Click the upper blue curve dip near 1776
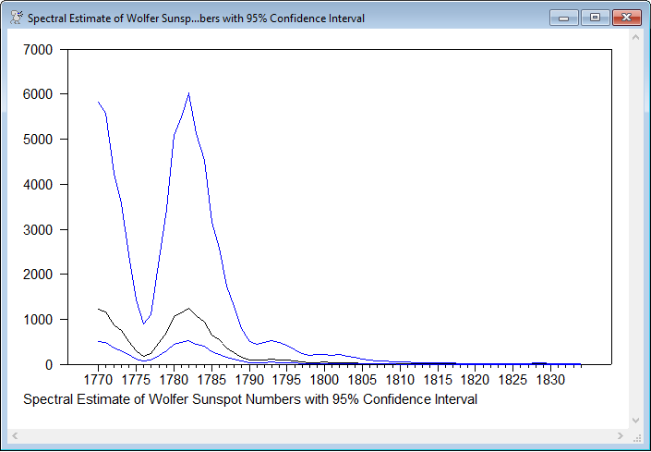Viewport: 651px width, 452px height. (143, 324)
